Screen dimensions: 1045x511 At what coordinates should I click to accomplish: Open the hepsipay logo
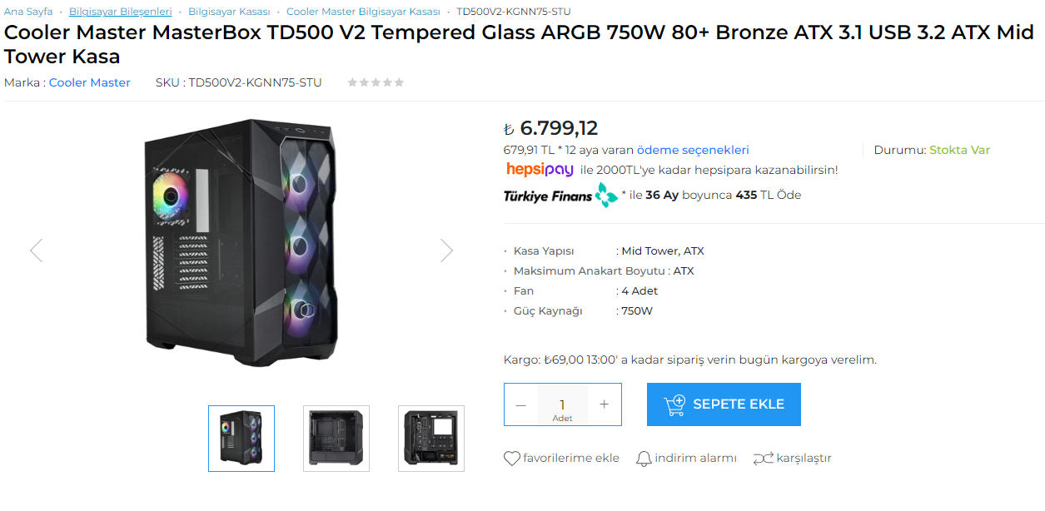click(540, 170)
